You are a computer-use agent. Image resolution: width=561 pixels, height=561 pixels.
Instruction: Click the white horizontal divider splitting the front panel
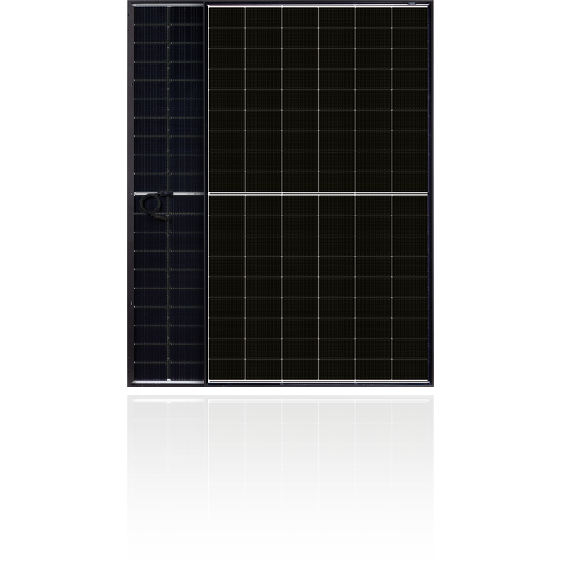click(x=318, y=193)
